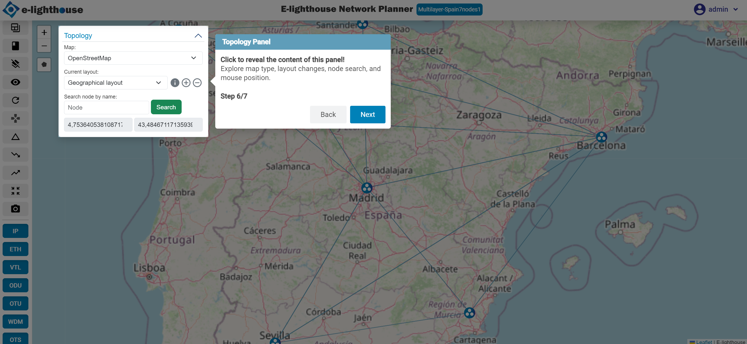Viewport: 747px width, 344px height.
Task: Click the add layout plus circle icon
Action: [186, 83]
